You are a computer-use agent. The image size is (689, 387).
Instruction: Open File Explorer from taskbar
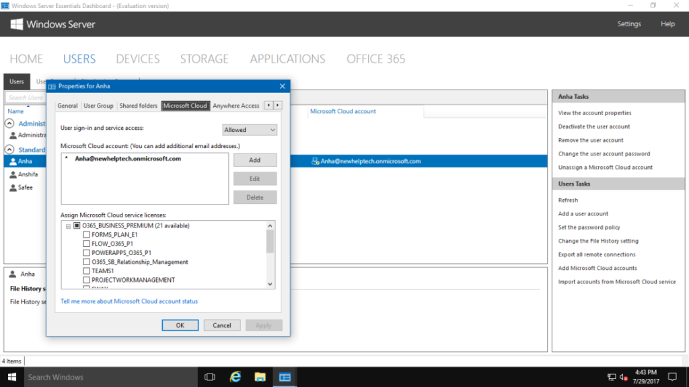260,377
